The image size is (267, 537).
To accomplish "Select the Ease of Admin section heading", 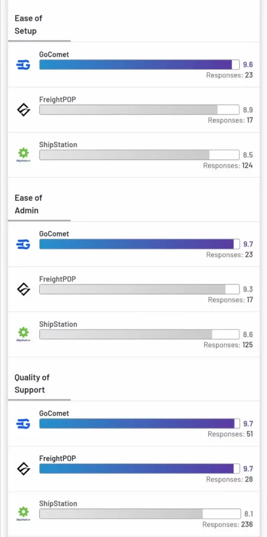I will (29, 204).
